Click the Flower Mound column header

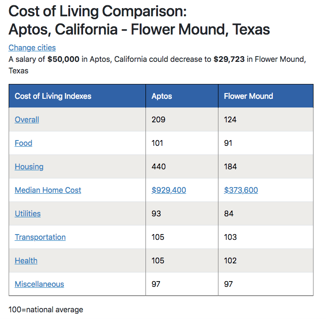[x=248, y=96]
